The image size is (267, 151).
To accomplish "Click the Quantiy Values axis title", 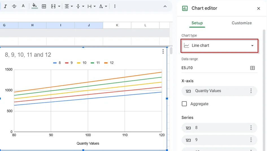I will click(x=88, y=143).
